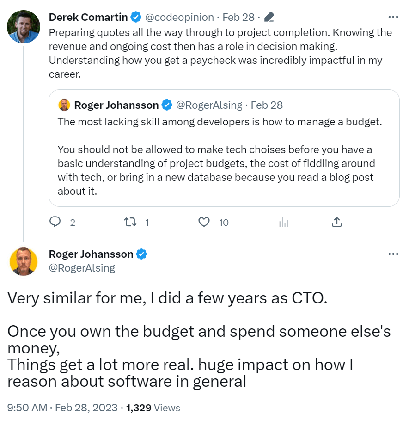Like Derek Comartin's tweet with the heart
Image resolution: width=409 pixels, height=421 pixels.
(204, 222)
